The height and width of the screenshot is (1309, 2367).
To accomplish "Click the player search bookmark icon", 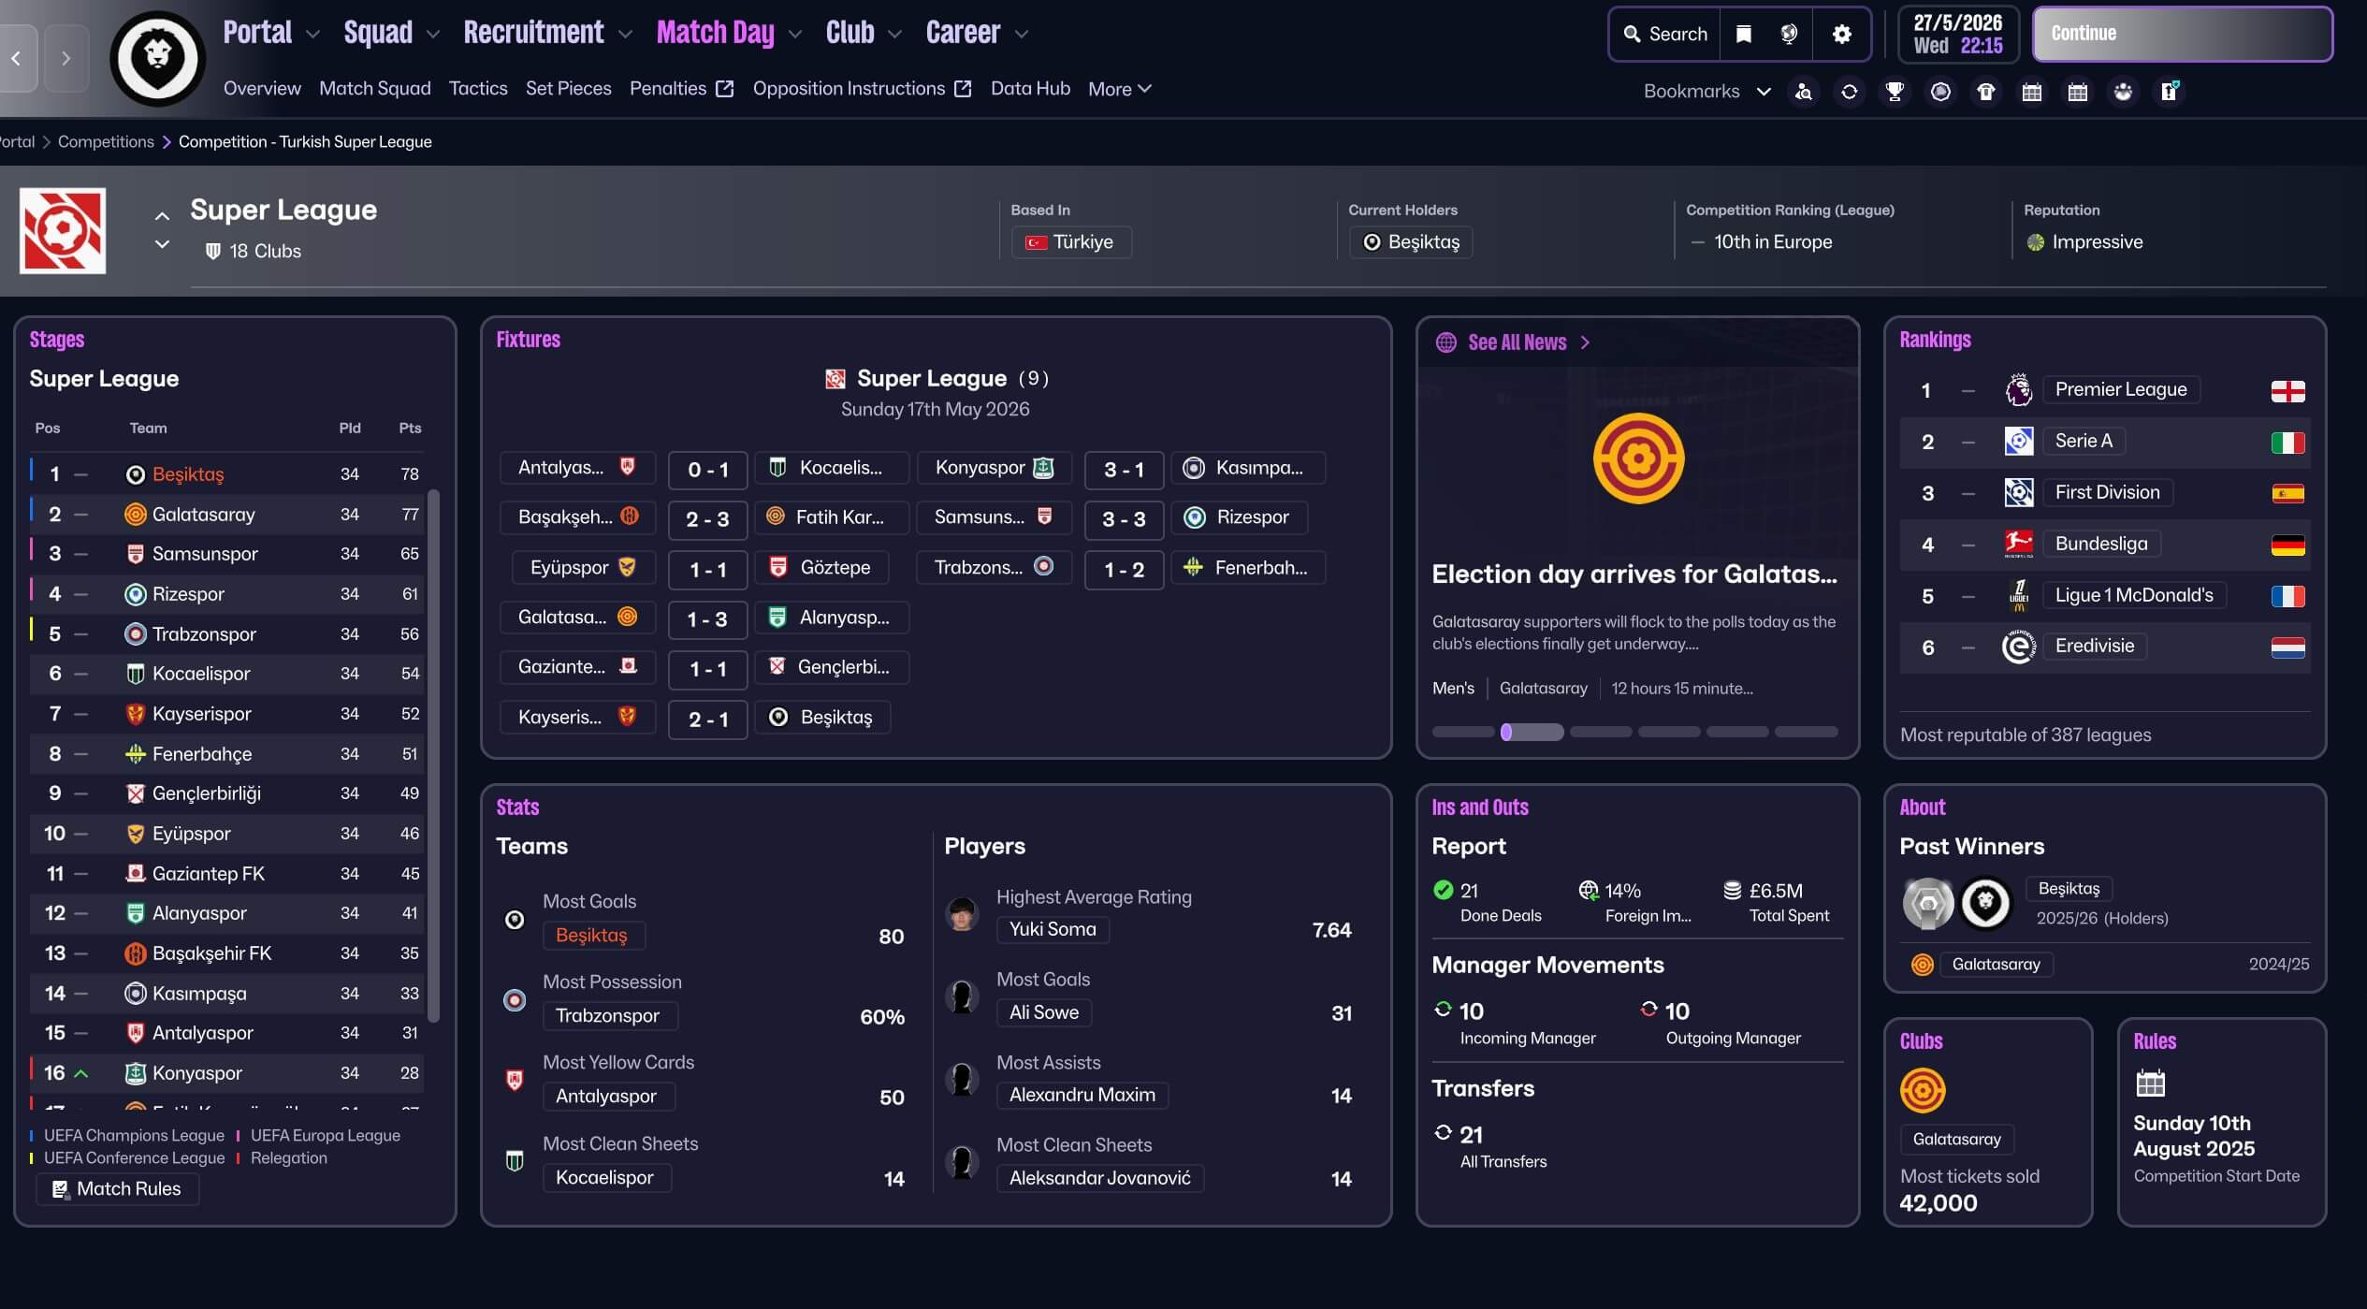I will pos(1803,92).
